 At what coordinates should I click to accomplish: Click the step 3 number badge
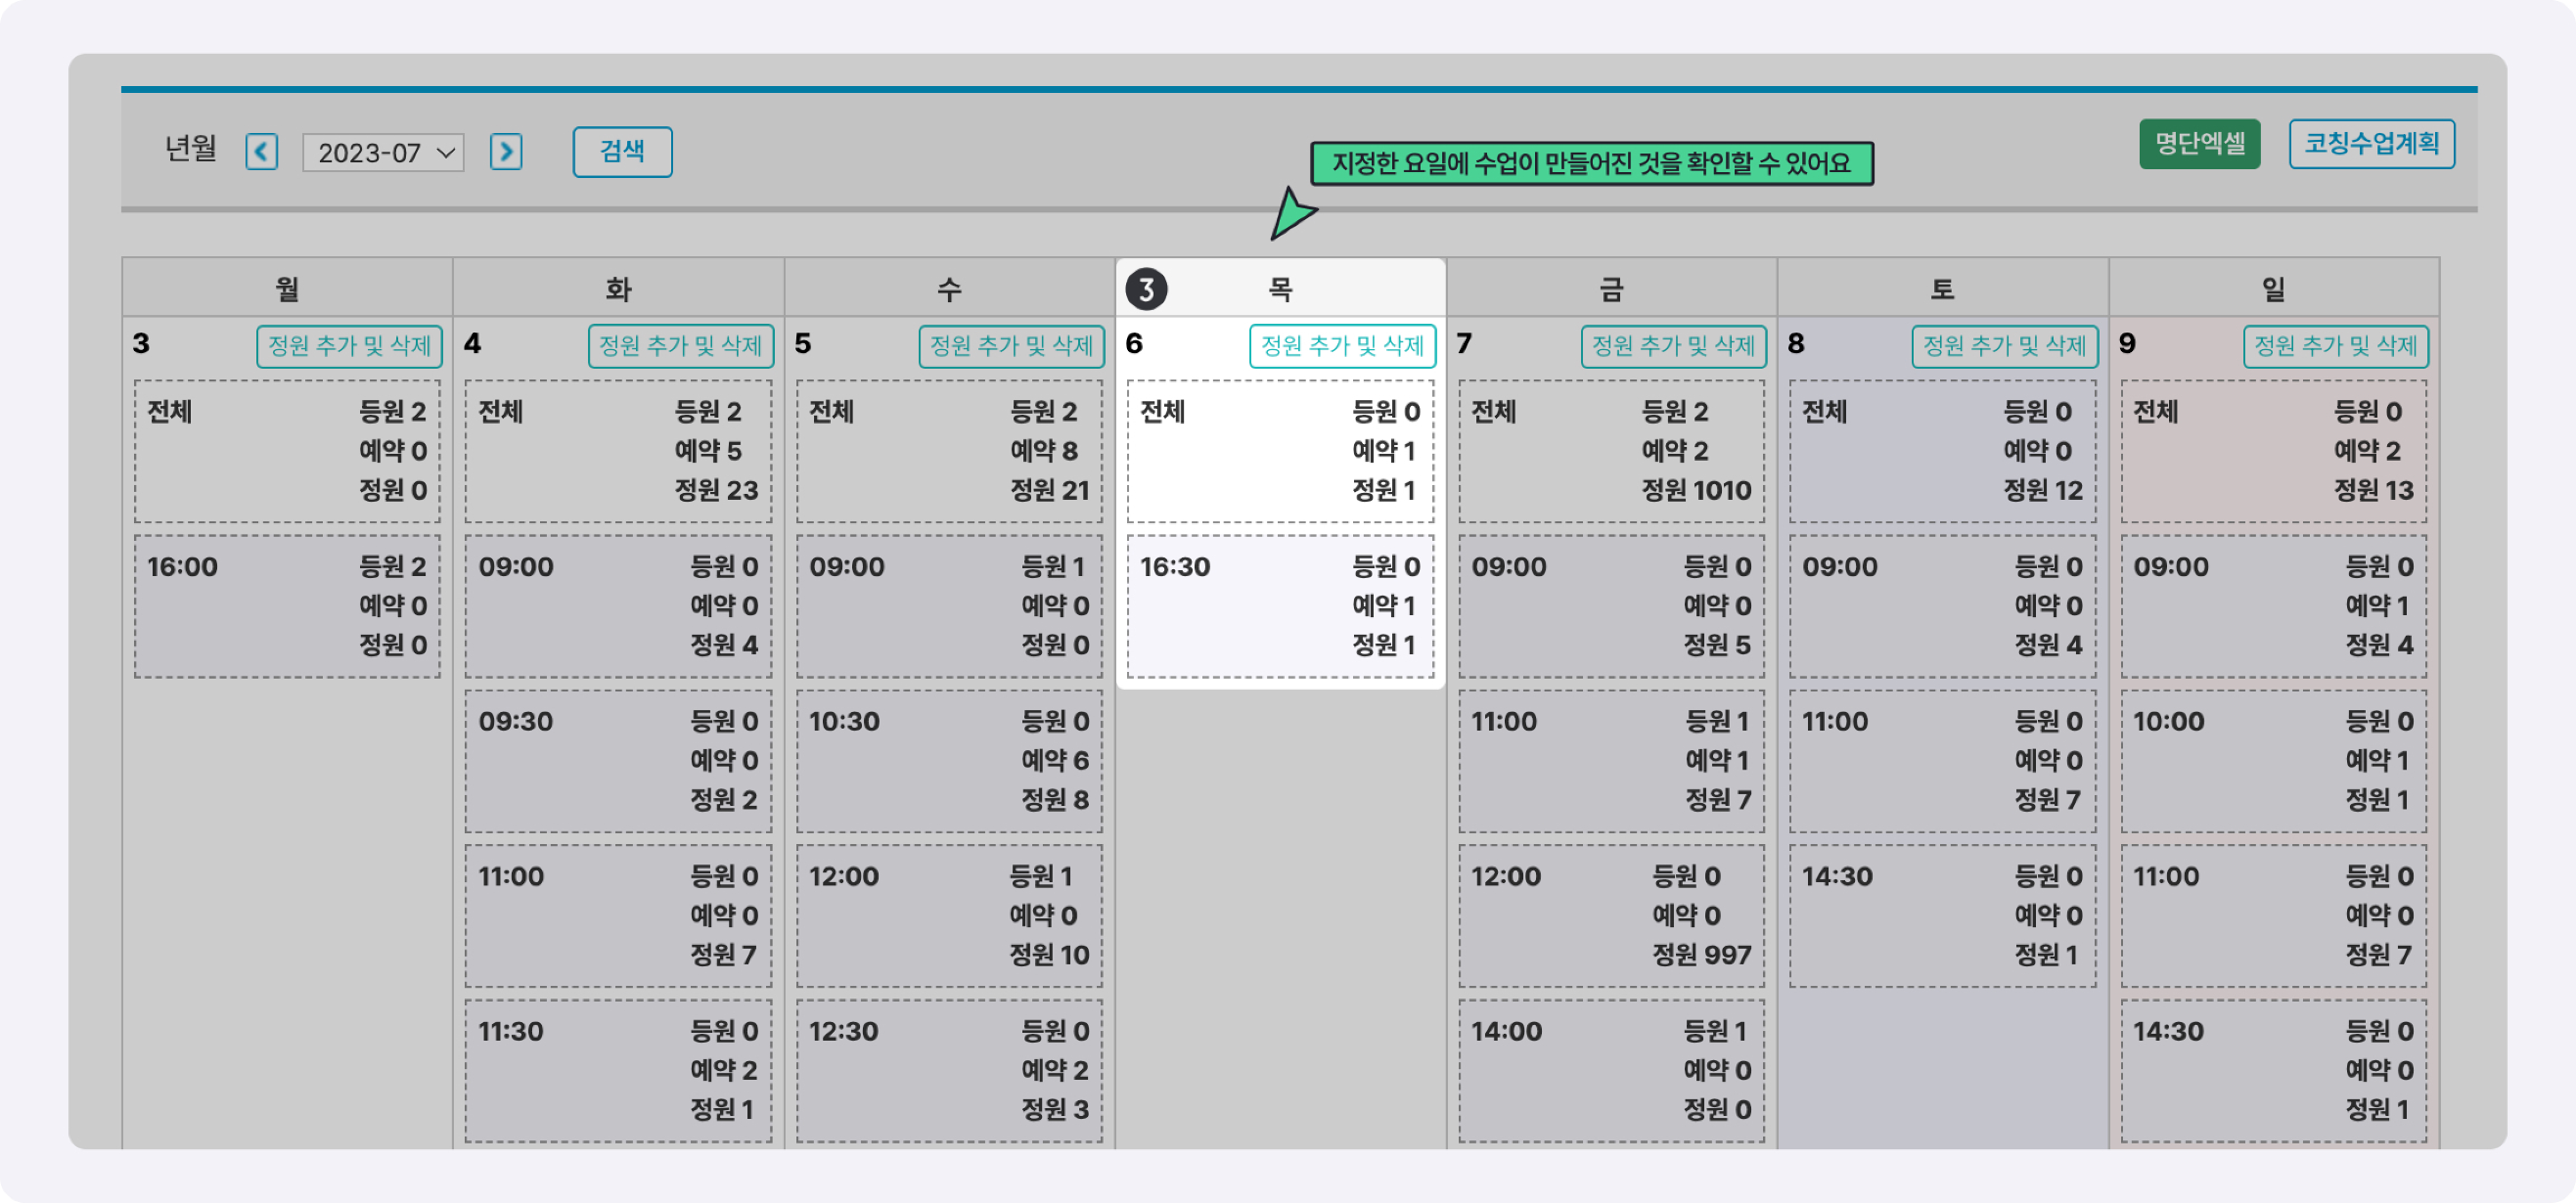pos(1146,290)
